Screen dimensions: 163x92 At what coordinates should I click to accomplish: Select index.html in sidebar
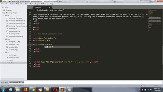click(11, 63)
